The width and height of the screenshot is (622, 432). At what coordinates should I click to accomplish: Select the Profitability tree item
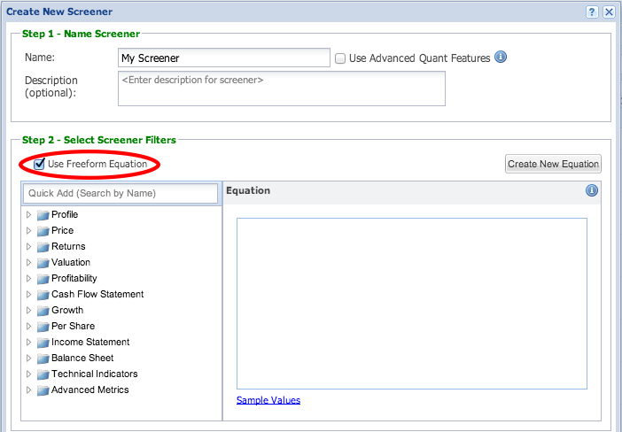[x=74, y=278]
